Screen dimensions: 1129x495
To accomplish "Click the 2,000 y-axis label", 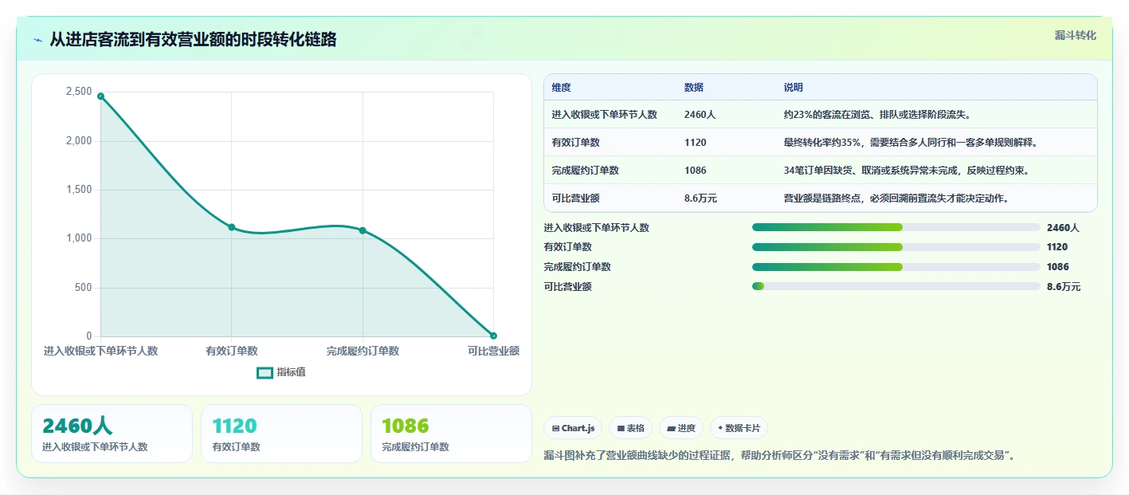I will tap(79, 141).
